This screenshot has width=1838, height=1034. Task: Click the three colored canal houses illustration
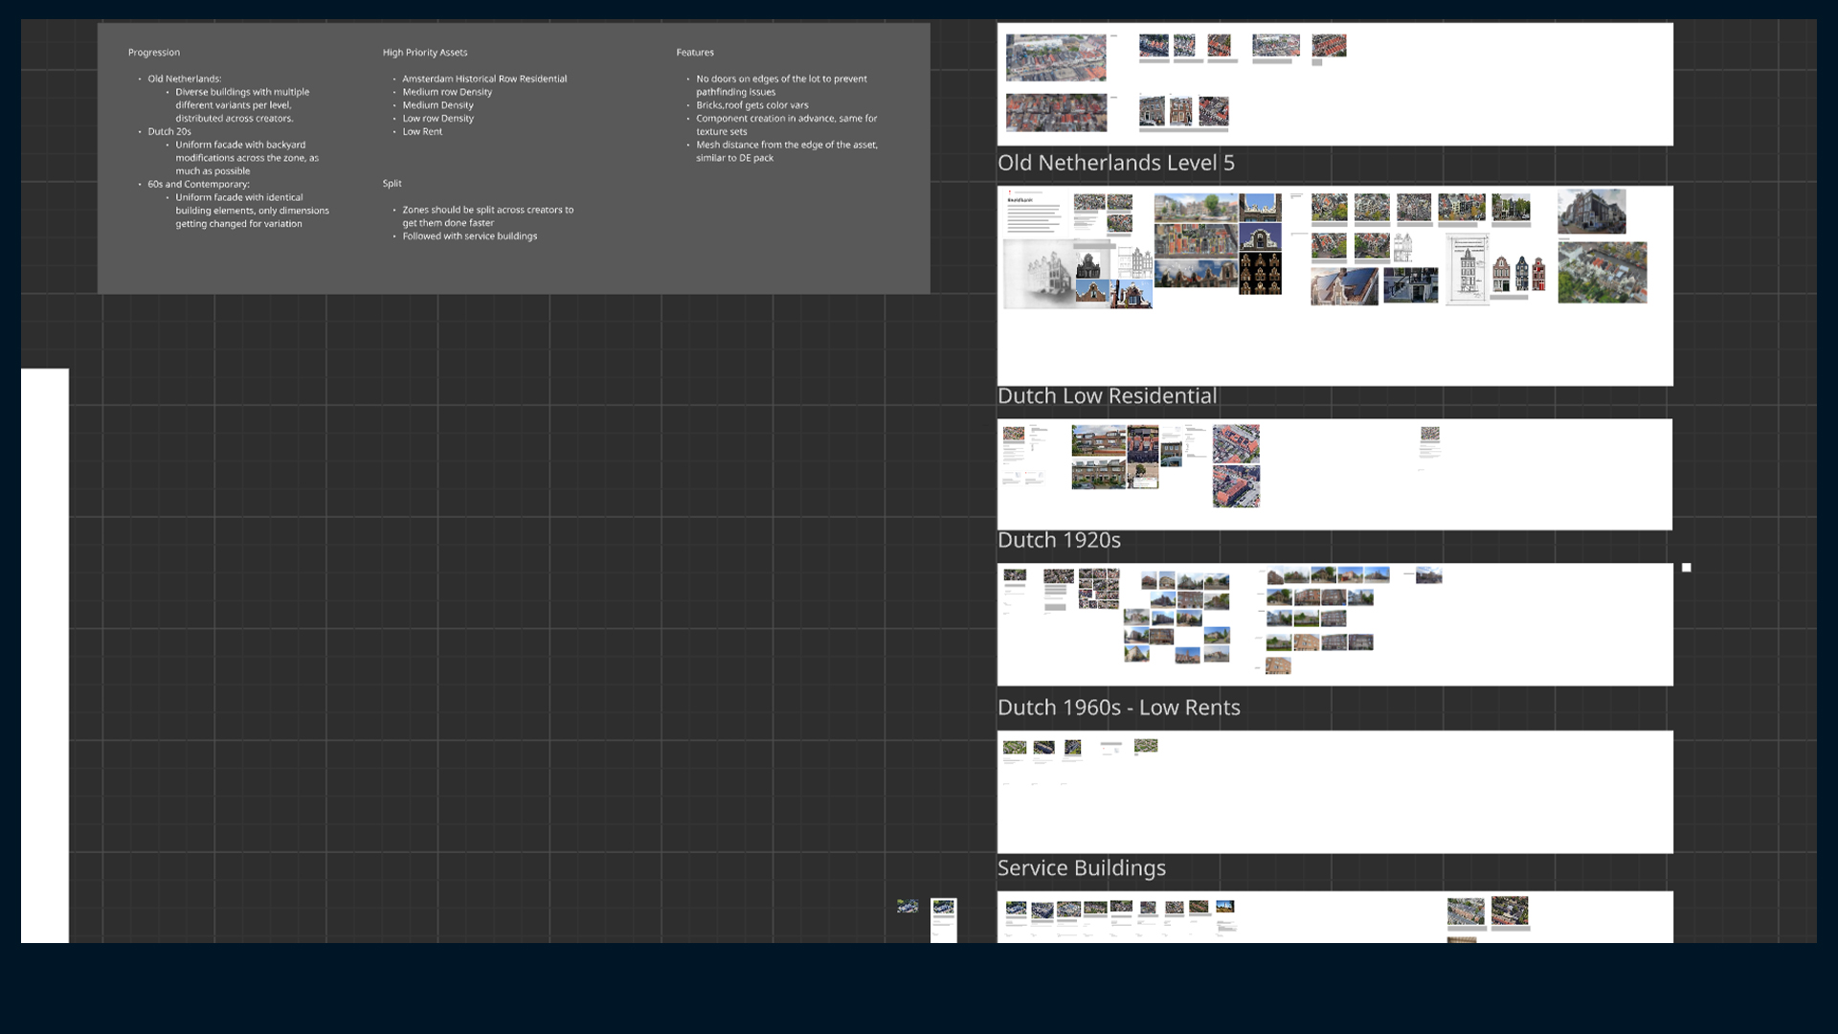(x=1519, y=275)
